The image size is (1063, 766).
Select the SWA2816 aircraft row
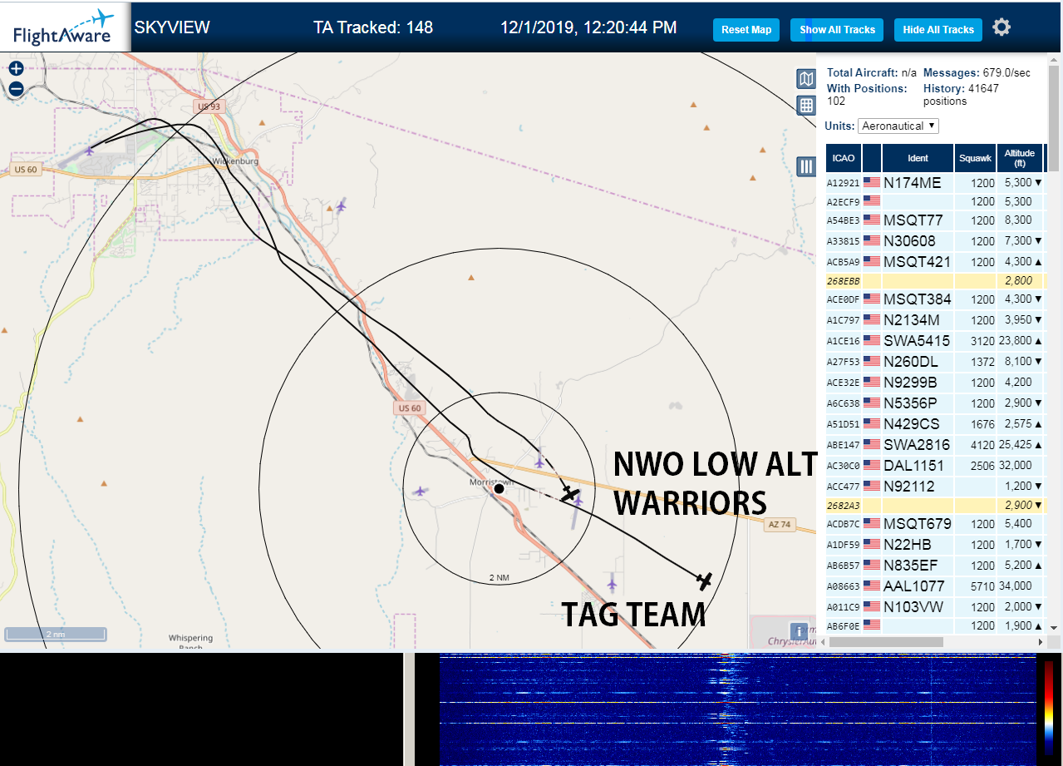pyautogui.click(x=935, y=445)
